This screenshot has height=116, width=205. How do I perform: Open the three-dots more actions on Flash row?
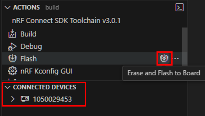pos(176,58)
